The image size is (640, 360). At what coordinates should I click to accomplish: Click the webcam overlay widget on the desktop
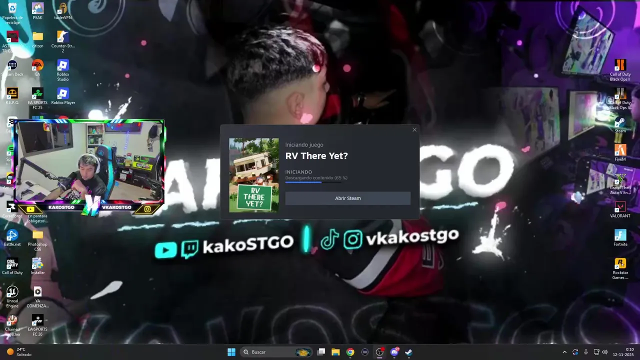[89, 167]
